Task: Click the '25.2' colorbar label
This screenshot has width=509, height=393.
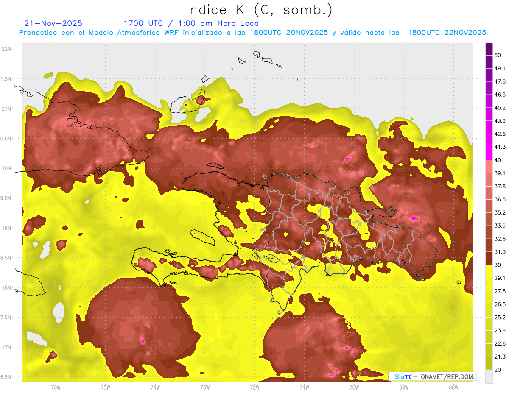Action: tap(500, 318)
